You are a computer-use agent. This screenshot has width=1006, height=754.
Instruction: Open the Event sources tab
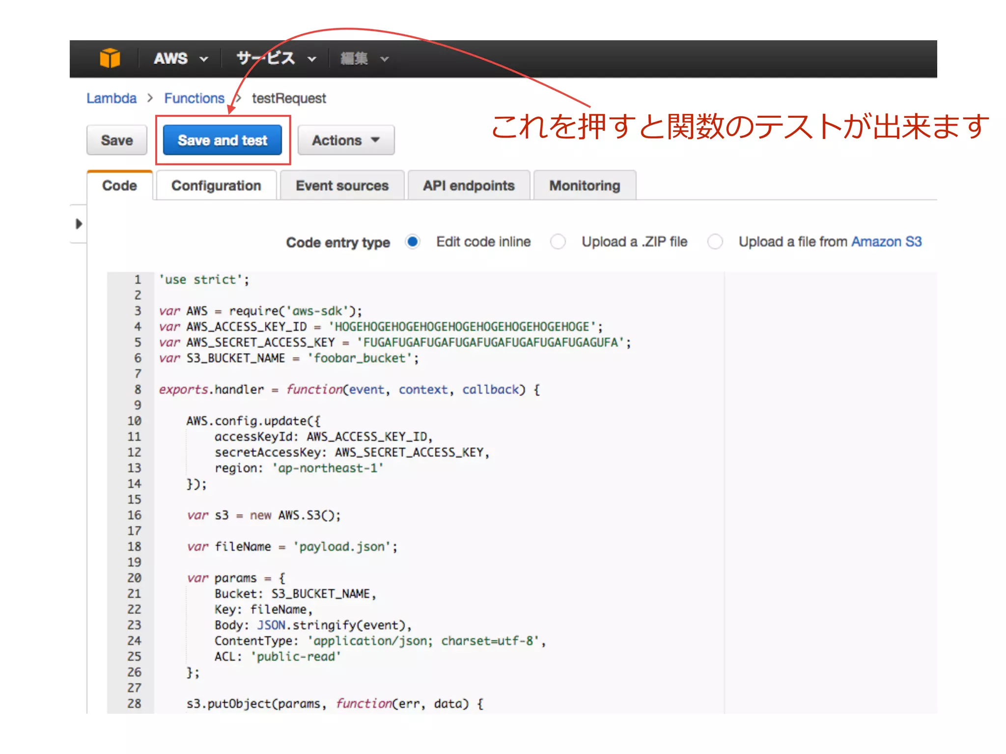(342, 186)
